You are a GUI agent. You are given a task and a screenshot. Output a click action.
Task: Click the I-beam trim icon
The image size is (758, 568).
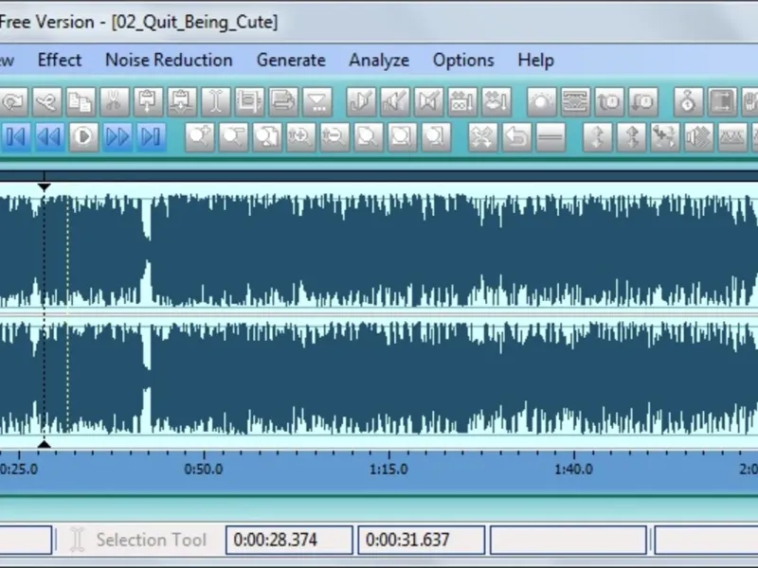click(216, 102)
